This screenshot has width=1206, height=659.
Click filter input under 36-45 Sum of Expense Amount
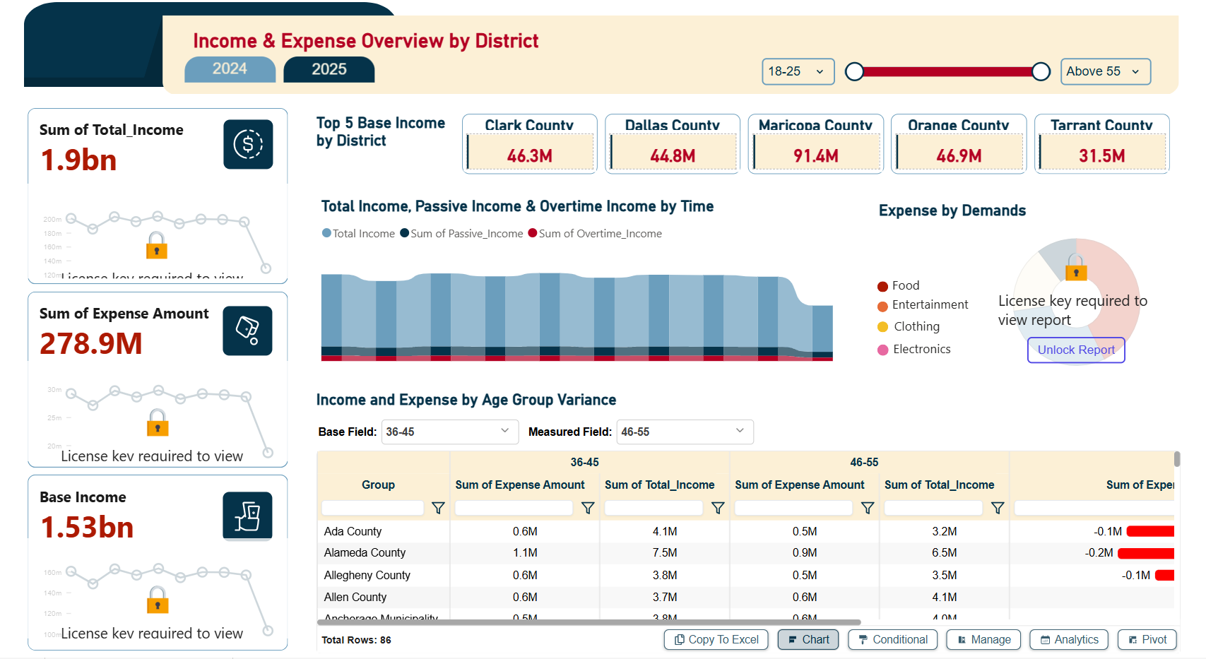pos(514,508)
